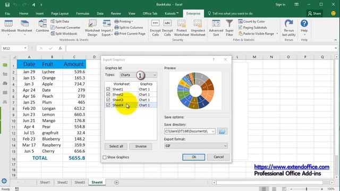This screenshot has height=191, width=340.
Task: Uncheck the Sheet4 chart checkbox
Action: (x=108, y=105)
